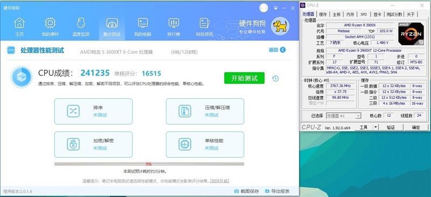This screenshot has width=431, height=197.
Task: Click the 二级 cache value 12 x 512 KBytes
Action: coord(394,97)
